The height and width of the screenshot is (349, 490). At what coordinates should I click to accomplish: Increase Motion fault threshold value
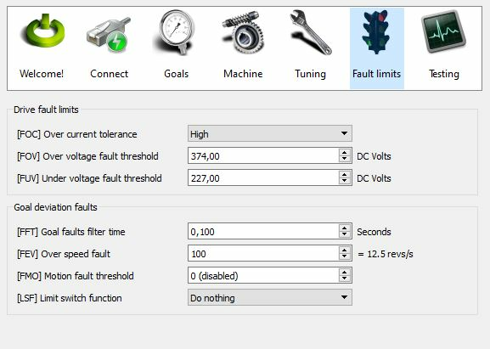click(345, 272)
